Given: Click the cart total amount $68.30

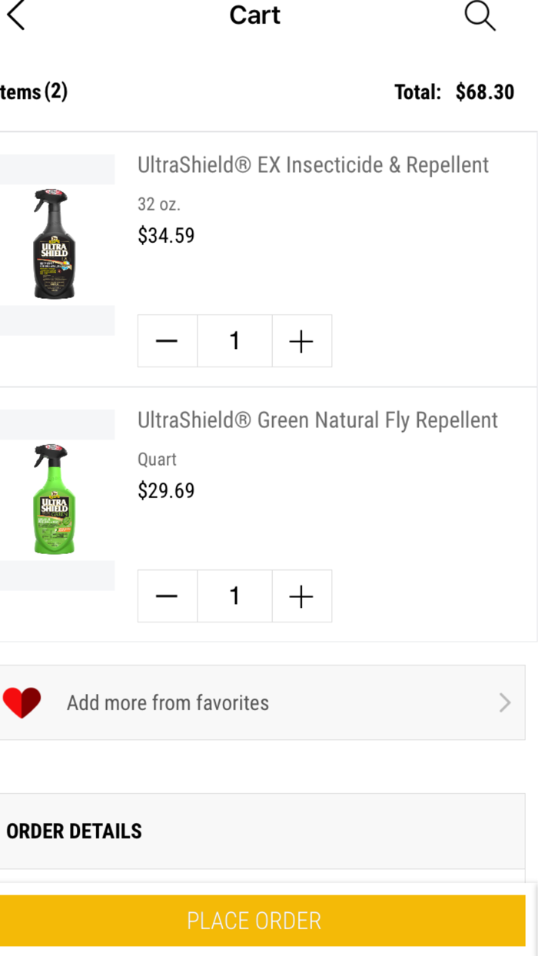Looking at the screenshot, I should 485,91.
